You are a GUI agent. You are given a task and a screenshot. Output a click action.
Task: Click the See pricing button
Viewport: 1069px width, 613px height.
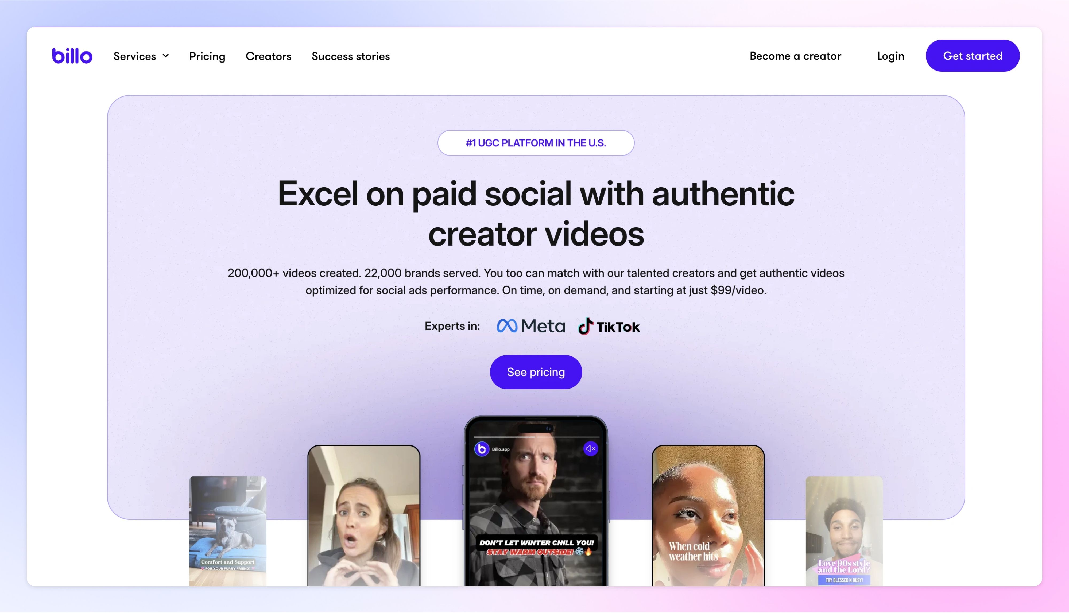[536, 372]
